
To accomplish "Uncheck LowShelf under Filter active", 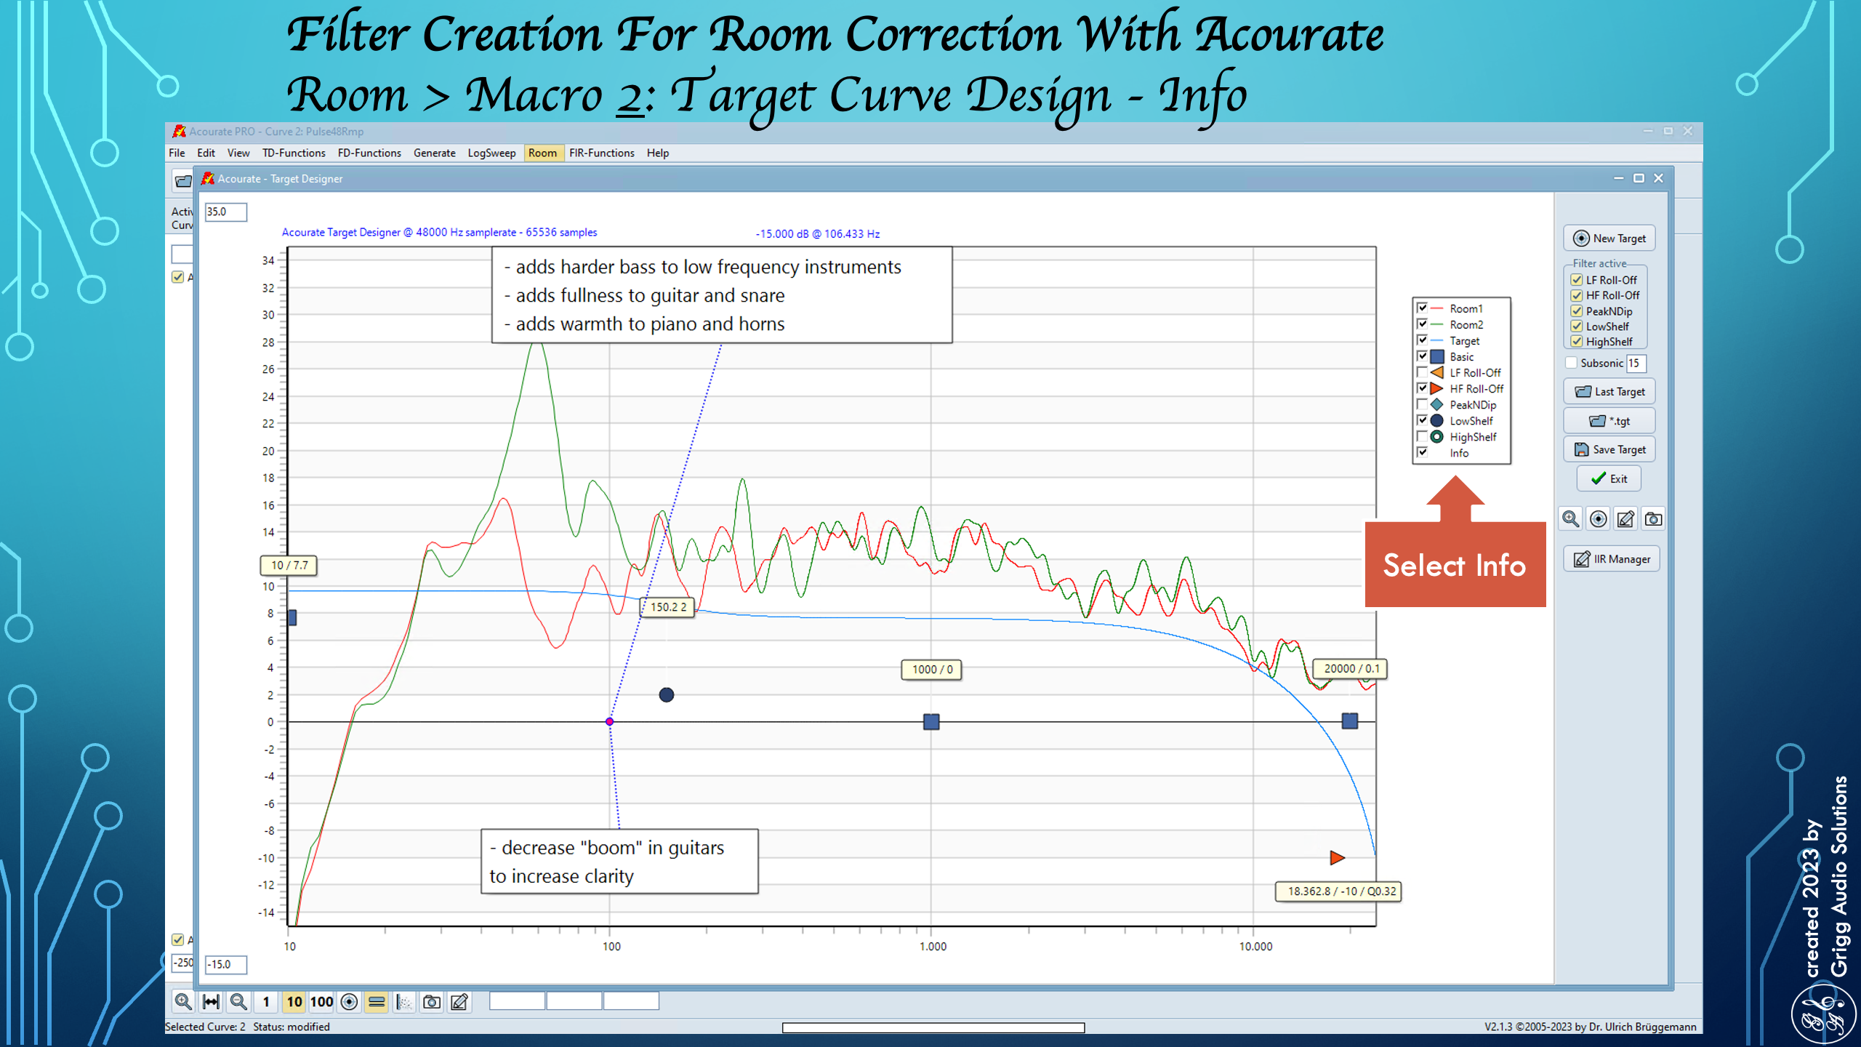I will click(1576, 326).
